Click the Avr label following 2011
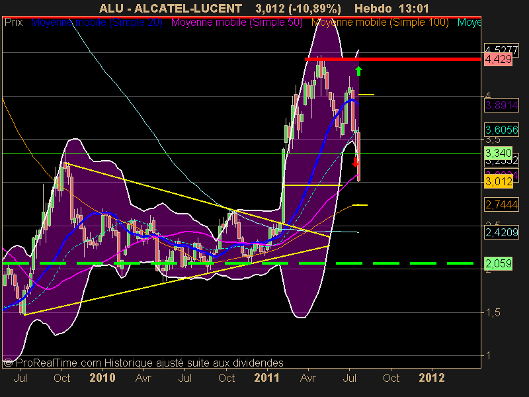 coord(307,378)
